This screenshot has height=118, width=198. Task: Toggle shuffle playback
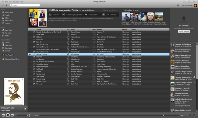point(190,115)
